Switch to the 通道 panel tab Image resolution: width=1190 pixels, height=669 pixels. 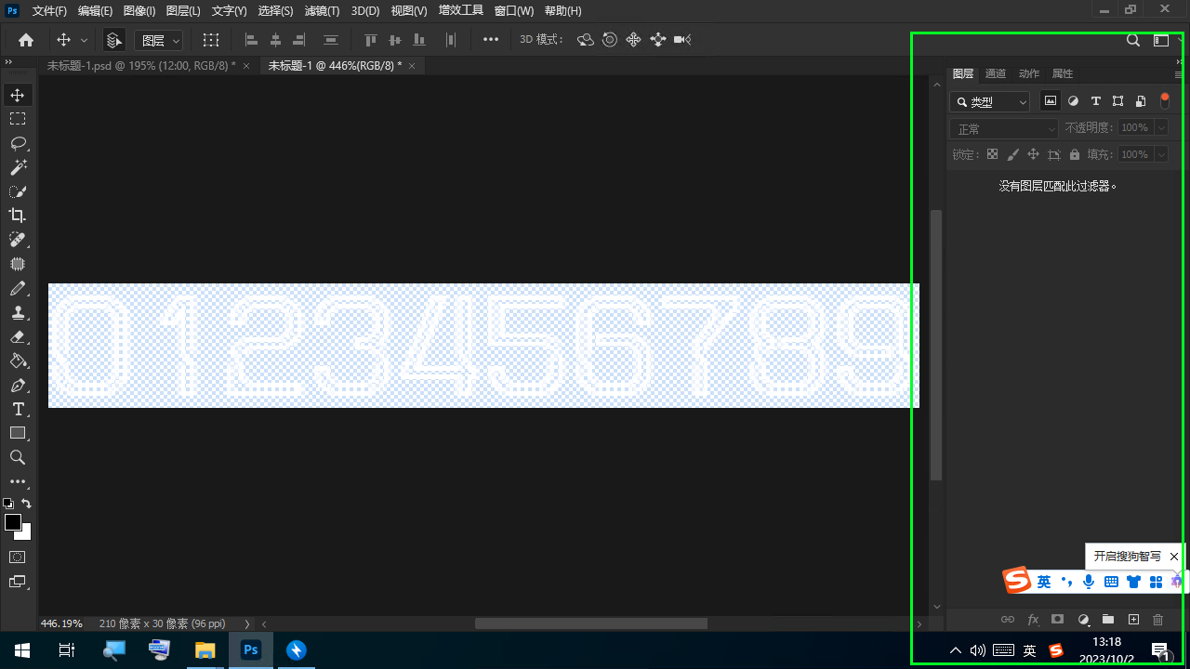coord(995,73)
